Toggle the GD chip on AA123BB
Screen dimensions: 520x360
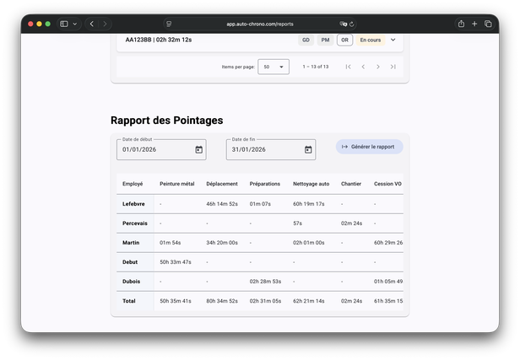pyautogui.click(x=306, y=40)
